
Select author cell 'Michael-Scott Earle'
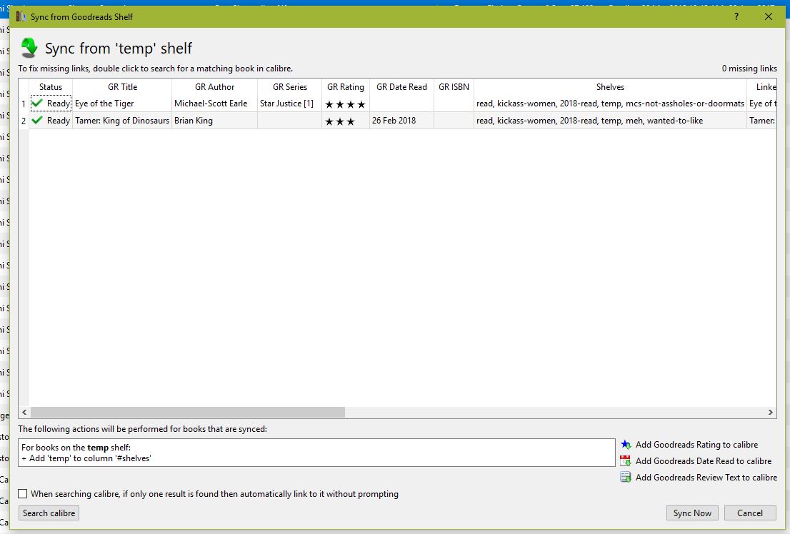(214, 104)
